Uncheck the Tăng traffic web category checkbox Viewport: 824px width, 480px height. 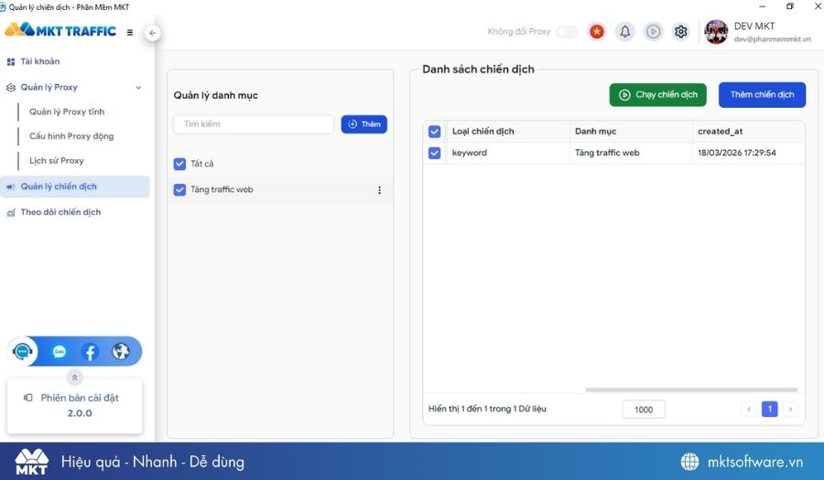coord(179,190)
